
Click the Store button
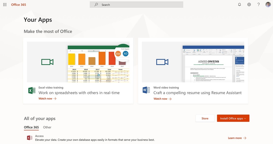click(x=205, y=118)
